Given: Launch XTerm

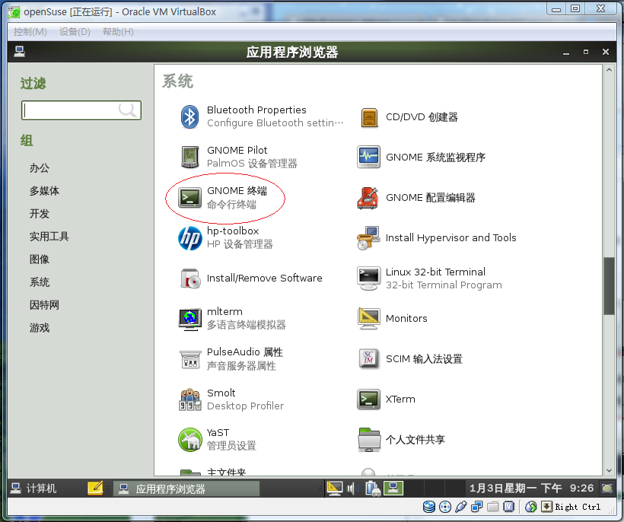Looking at the screenshot, I should coord(386,399).
